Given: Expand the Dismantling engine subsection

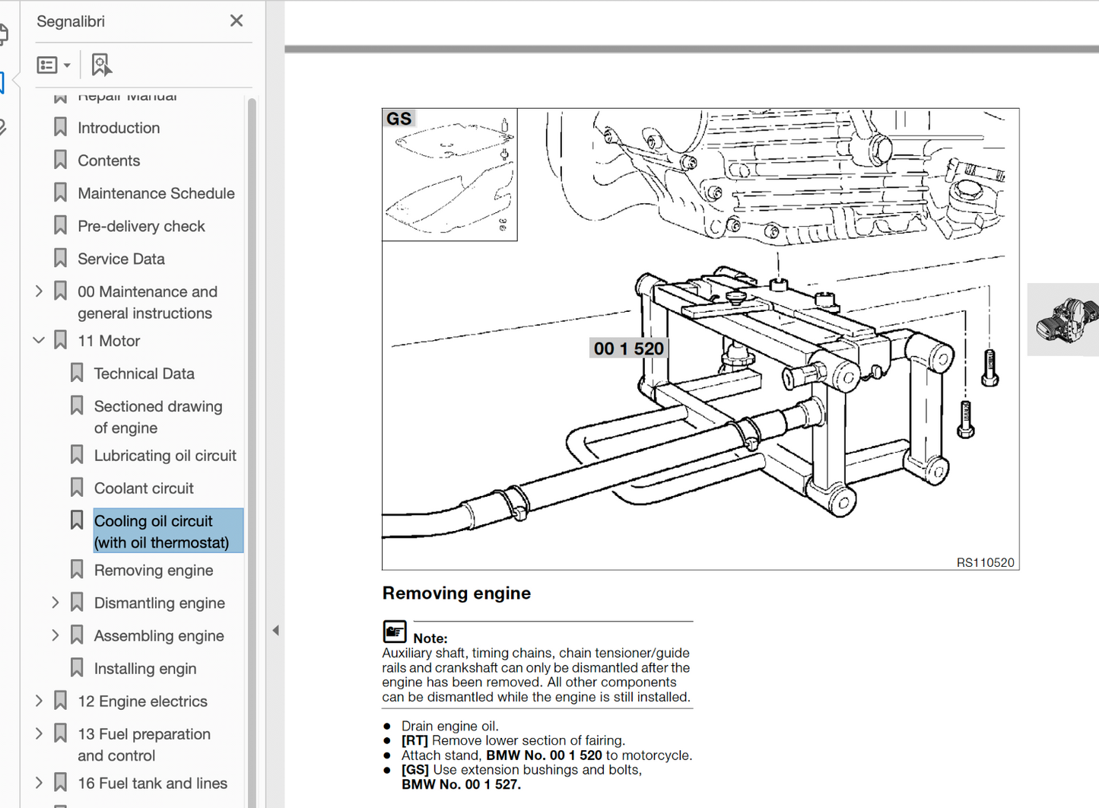Looking at the screenshot, I should pos(56,603).
